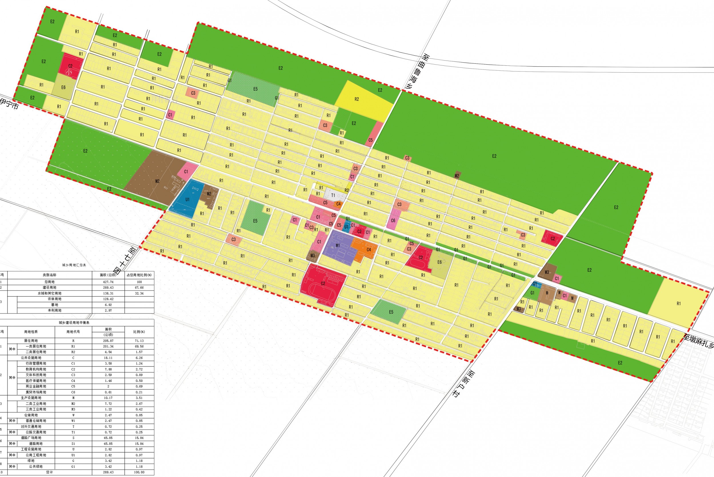Click the area value 205.87
The image size is (714, 477).
[108, 341]
